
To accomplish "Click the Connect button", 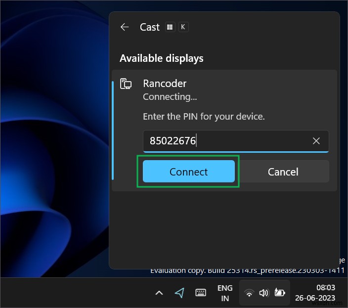I will pyautogui.click(x=189, y=172).
